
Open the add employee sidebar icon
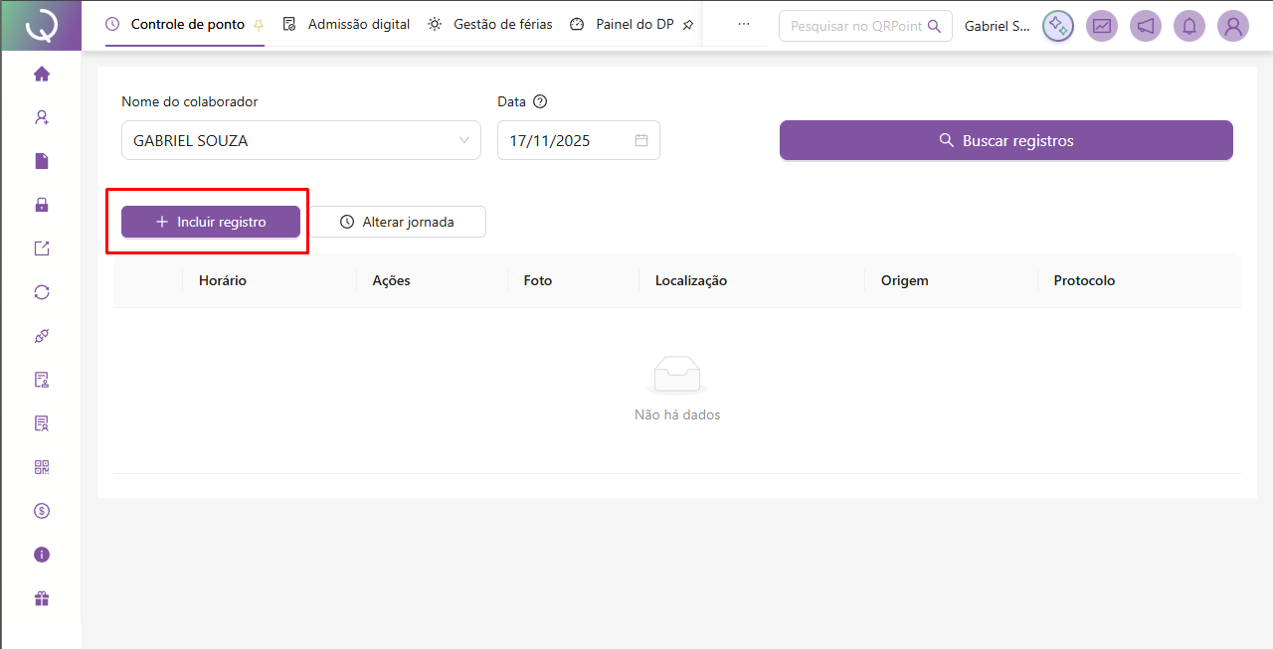pos(42,117)
